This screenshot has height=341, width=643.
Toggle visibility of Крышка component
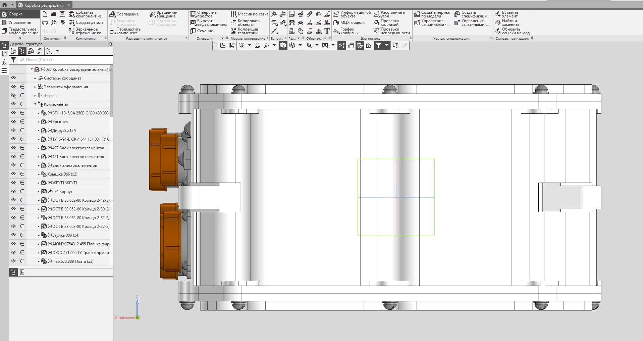coord(13,121)
